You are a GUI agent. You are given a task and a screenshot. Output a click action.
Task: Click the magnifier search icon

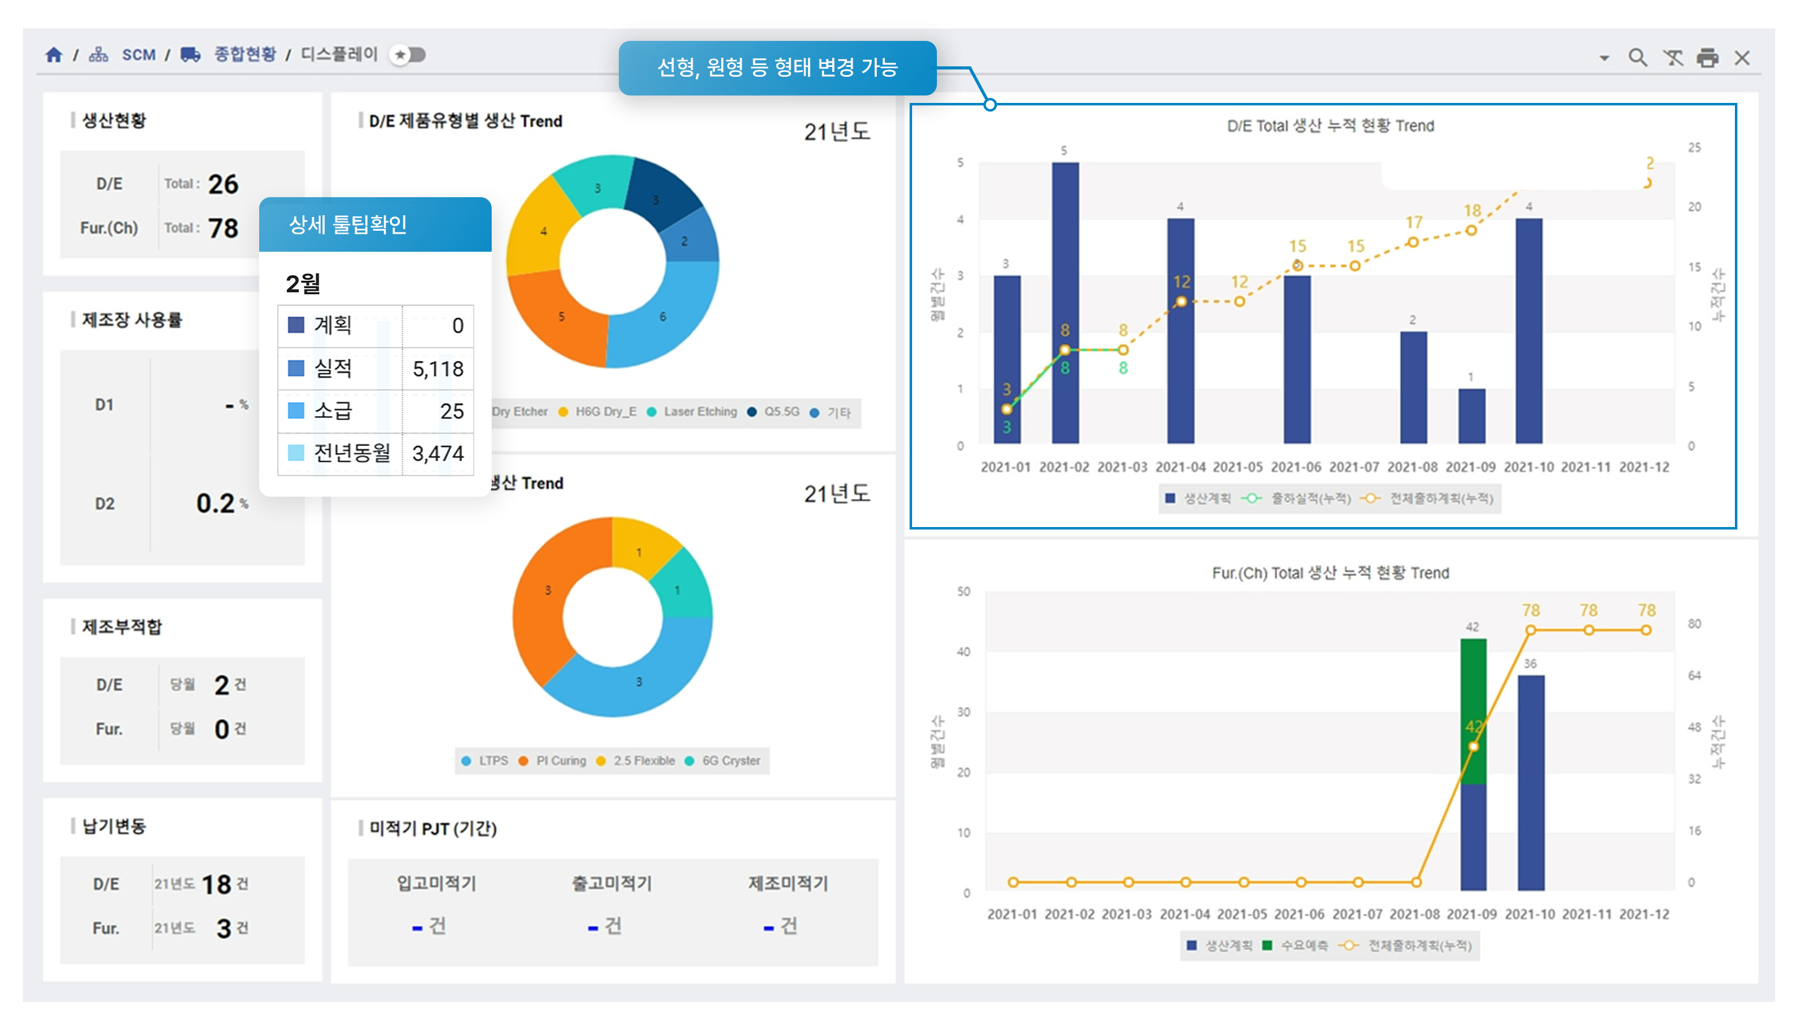click(1636, 58)
